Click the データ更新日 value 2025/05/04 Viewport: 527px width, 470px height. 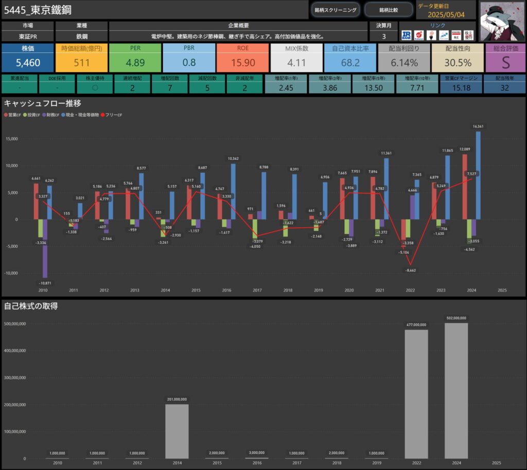pyautogui.click(x=446, y=15)
